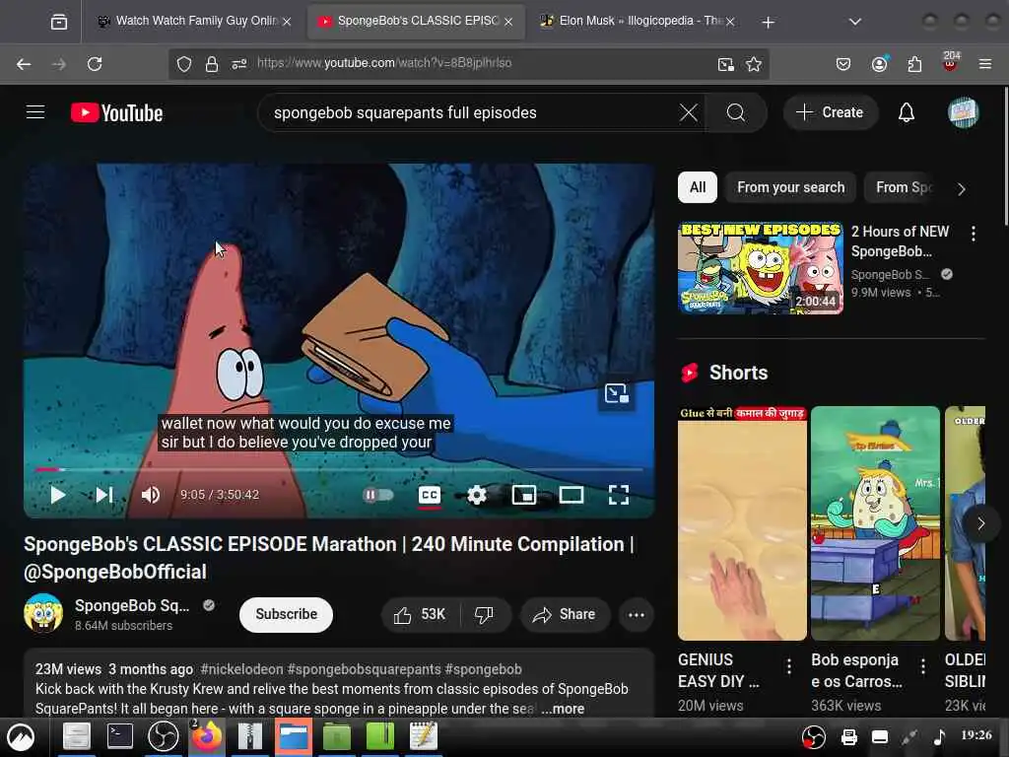Clear the search box with the X
The width and height of the screenshot is (1009, 757).
coord(688,112)
